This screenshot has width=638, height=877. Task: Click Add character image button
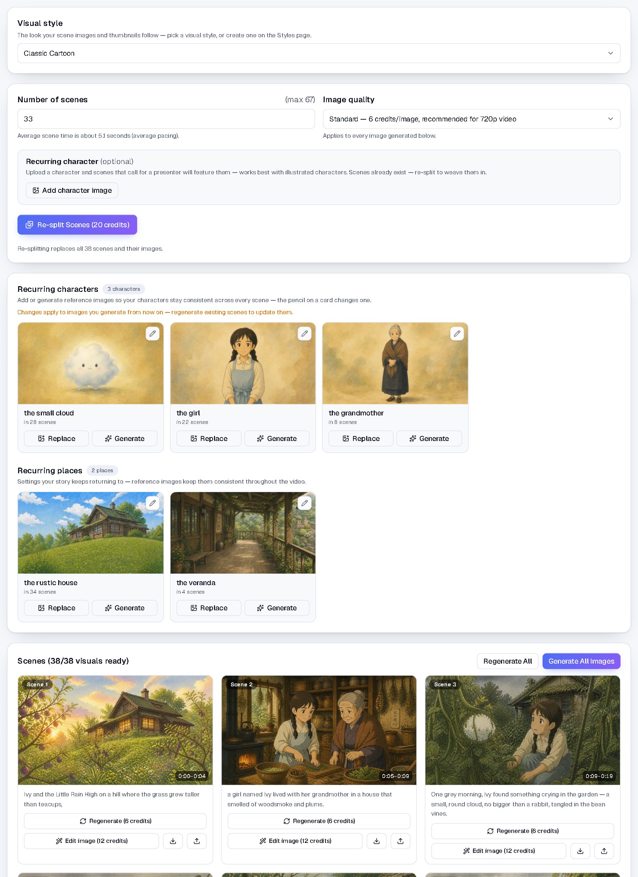[x=72, y=190]
